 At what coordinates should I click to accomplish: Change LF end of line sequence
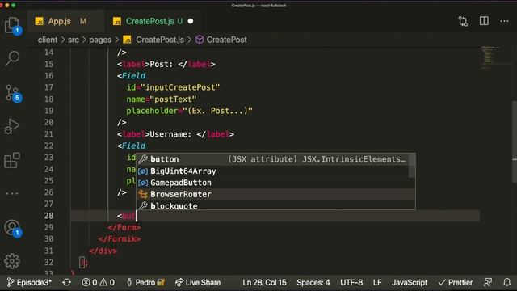(377, 282)
